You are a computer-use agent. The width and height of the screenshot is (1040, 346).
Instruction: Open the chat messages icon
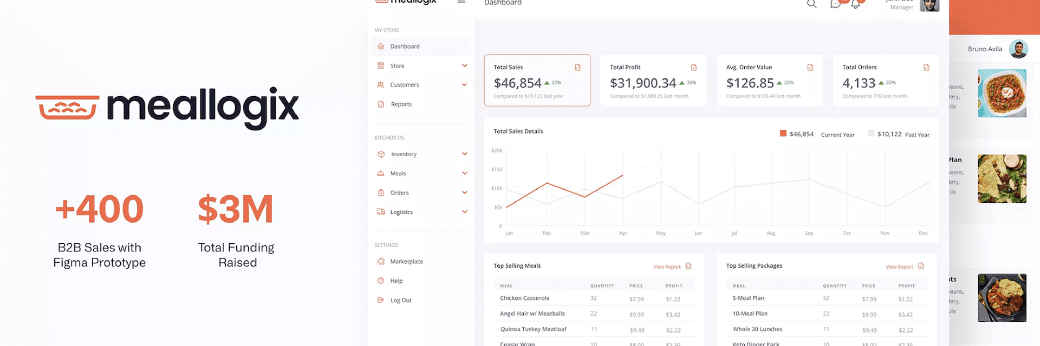tap(836, 4)
